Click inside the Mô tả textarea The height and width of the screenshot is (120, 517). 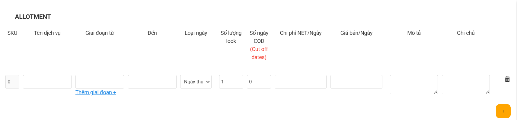414,85
